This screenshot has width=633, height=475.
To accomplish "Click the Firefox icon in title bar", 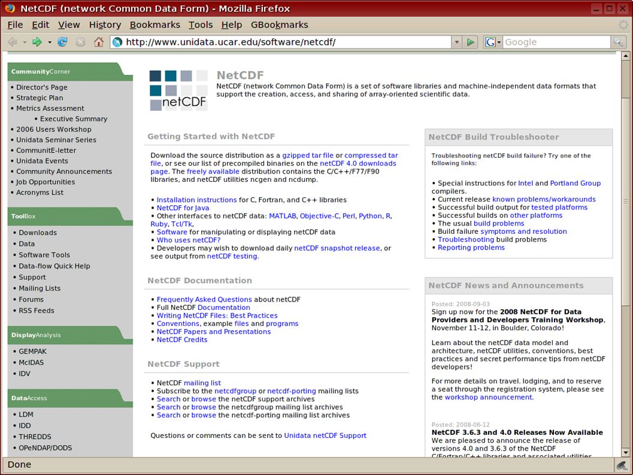I will coord(10,8).
